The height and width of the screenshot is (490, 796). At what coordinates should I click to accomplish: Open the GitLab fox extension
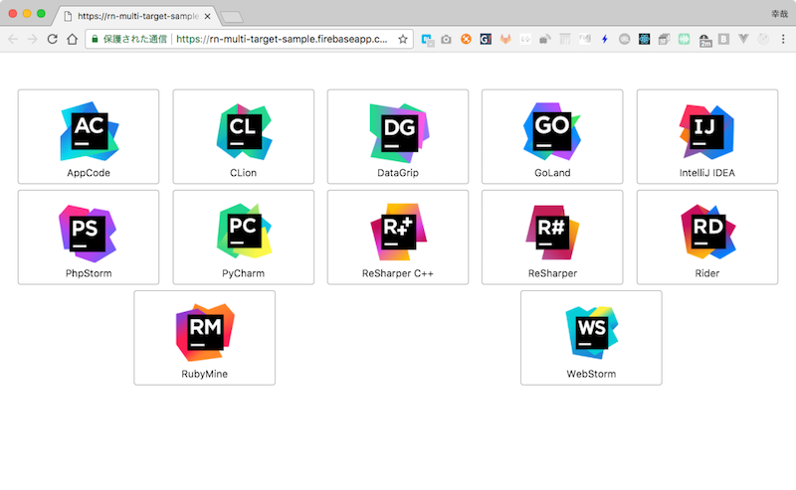point(505,39)
